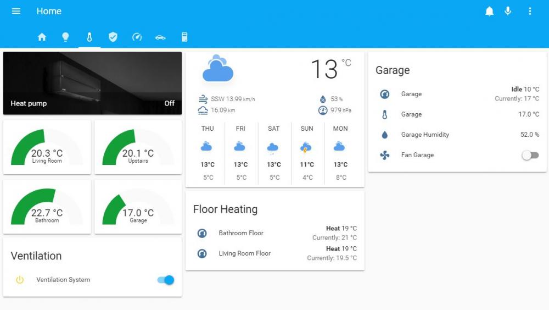Open the Bathroom Floor thermostat row

(275, 233)
